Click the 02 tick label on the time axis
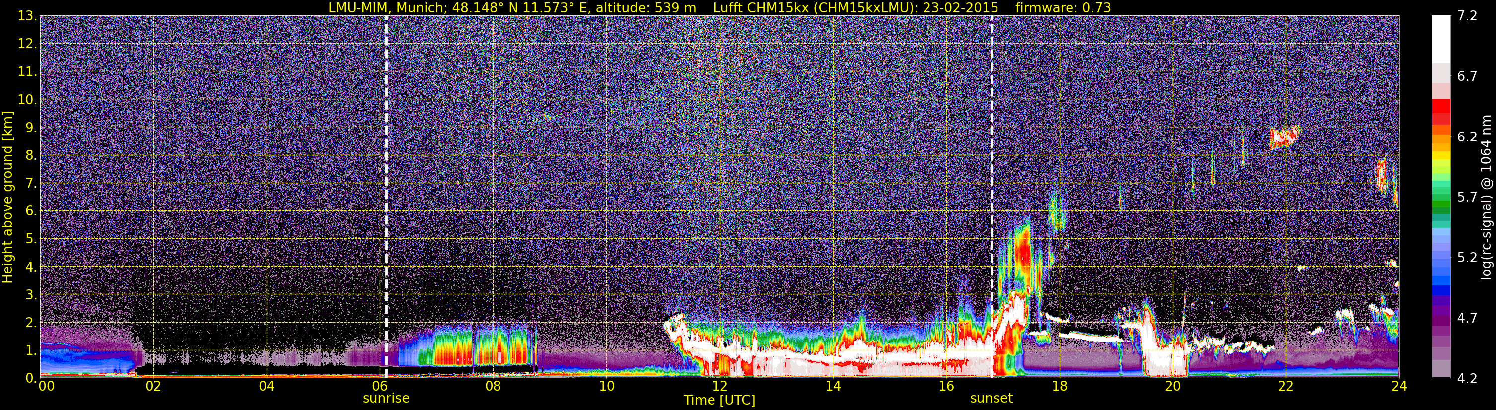 pos(153,386)
